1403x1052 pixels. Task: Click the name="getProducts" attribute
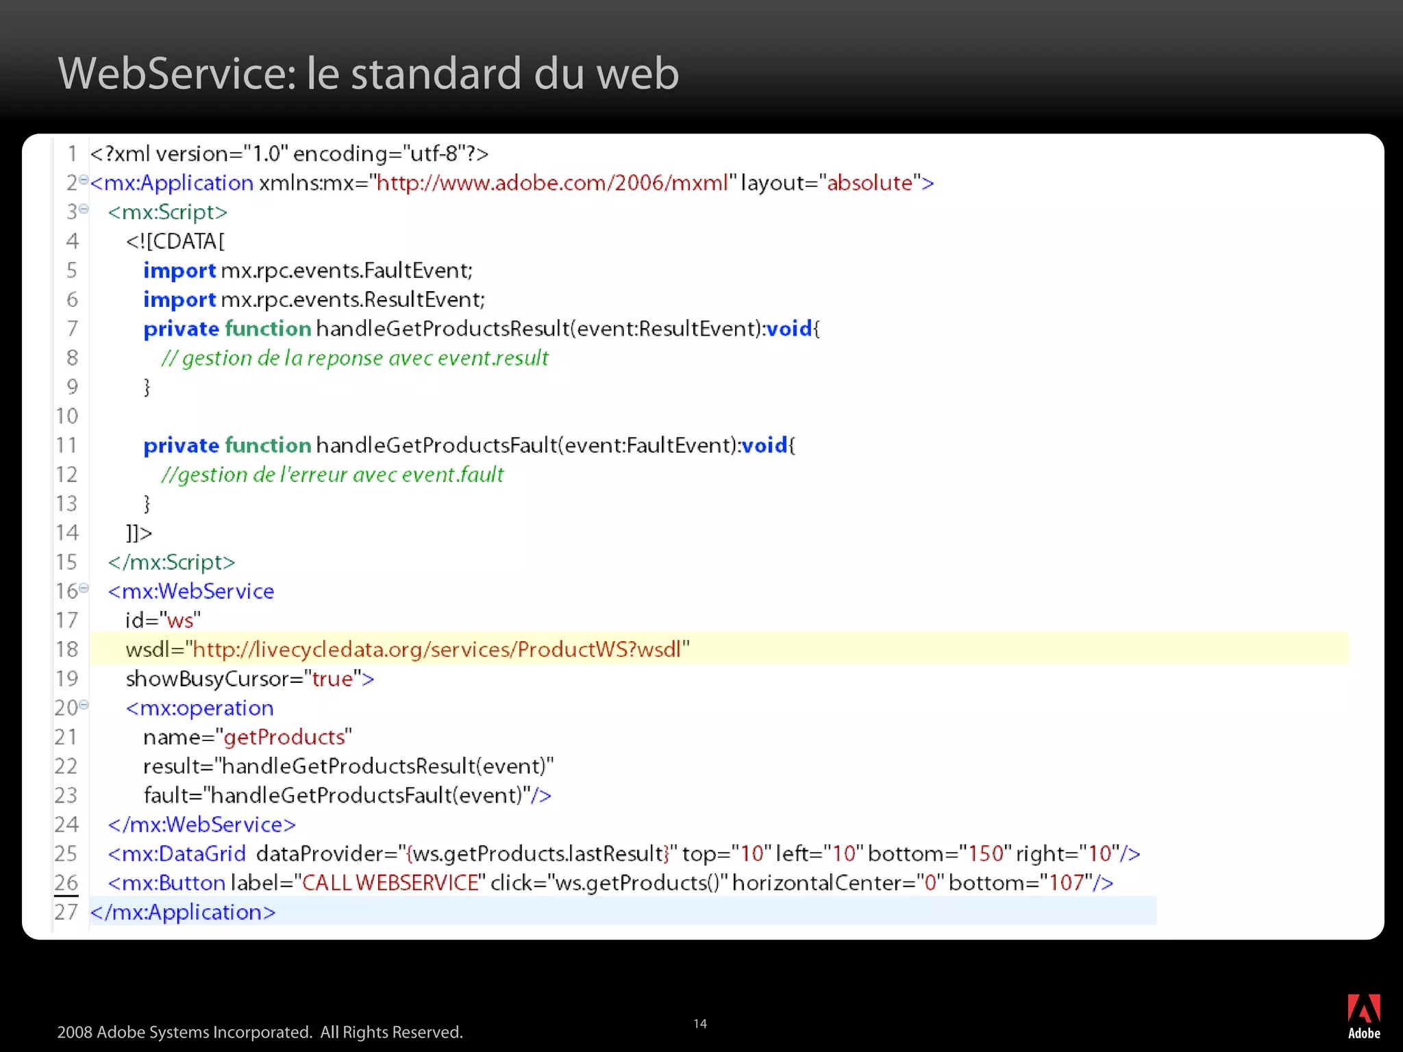pyautogui.click(x=247, y=737)
